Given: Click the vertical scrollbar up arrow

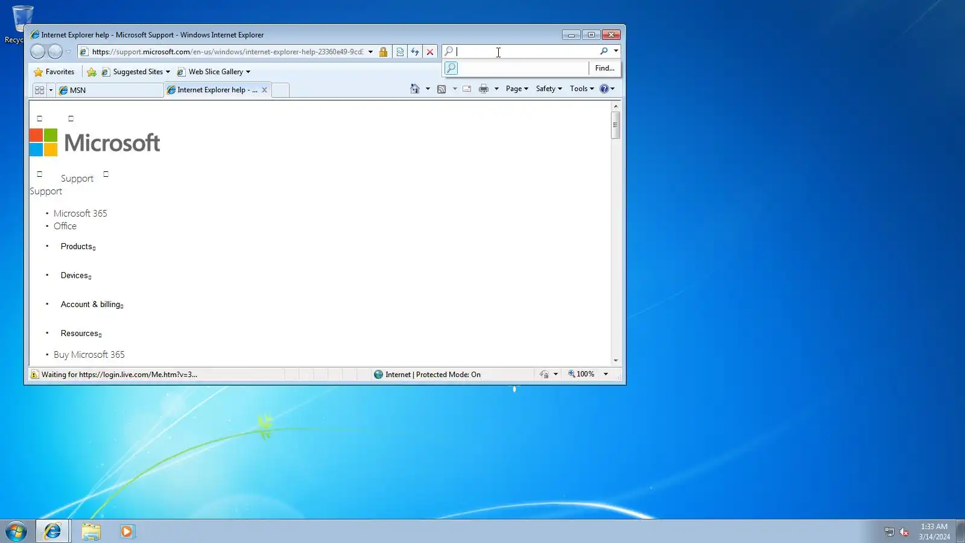Looking at the screenshot, I should pyautogui.click(x=615, y=106).
